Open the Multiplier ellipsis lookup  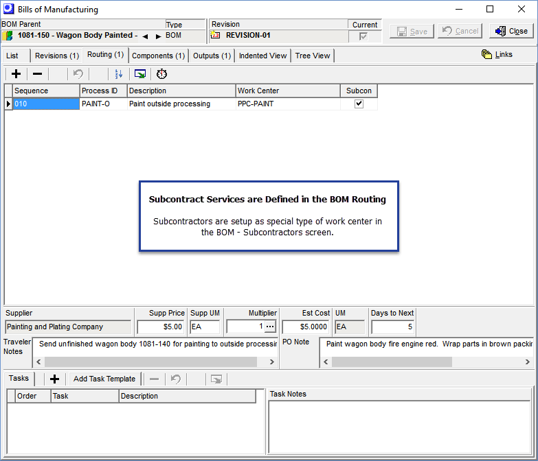pos(270,327)
